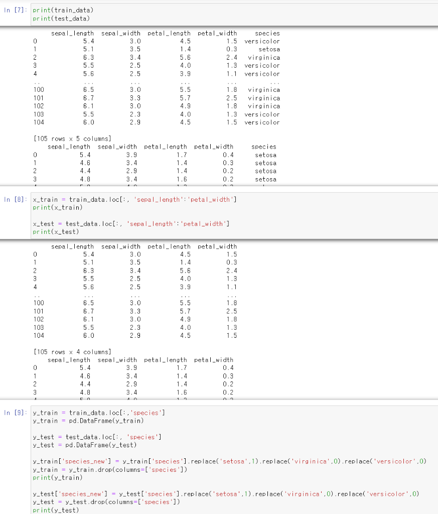Click the In [8] cell prompt
Screen dimensions: 438x514
[15, 200]
